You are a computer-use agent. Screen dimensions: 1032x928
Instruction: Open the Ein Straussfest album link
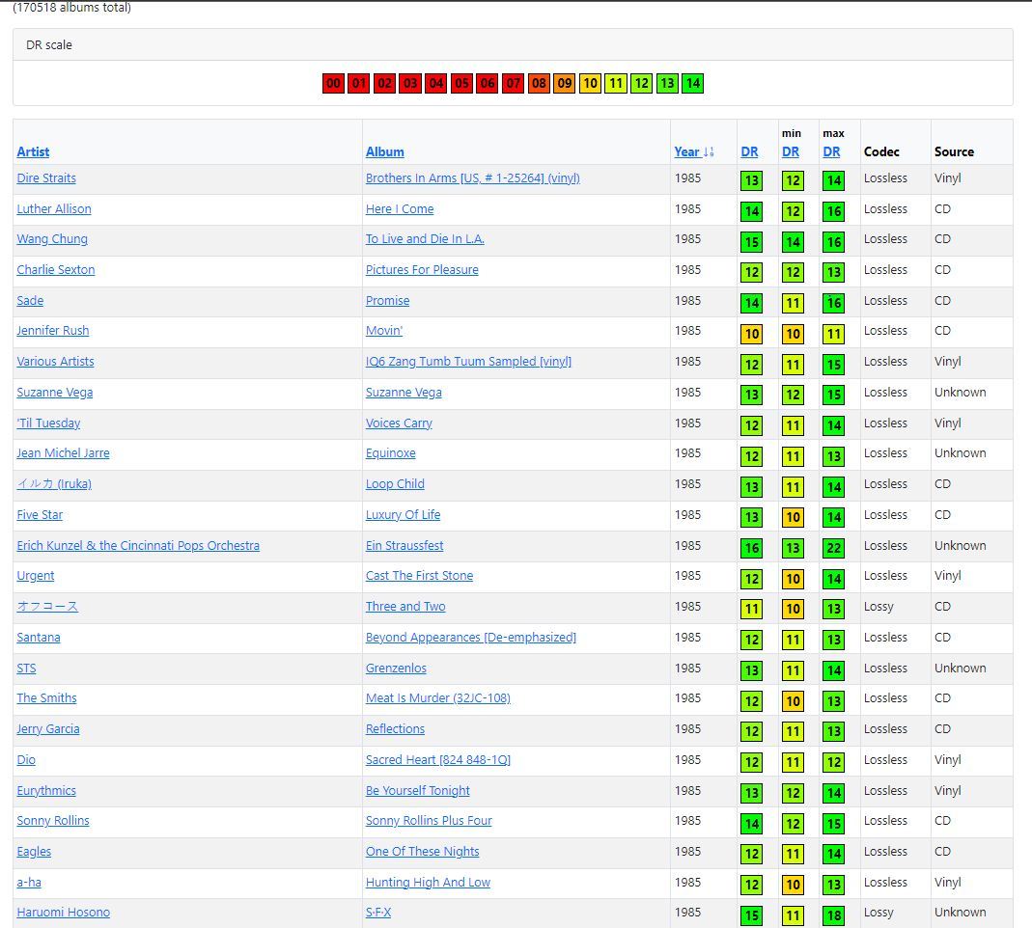pos(404,545)
